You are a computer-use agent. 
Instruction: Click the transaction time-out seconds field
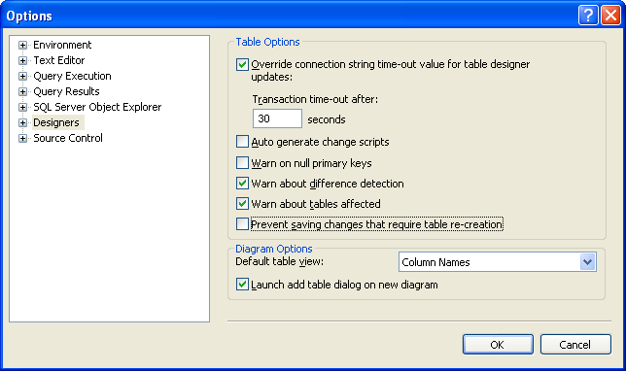(277, 118)
